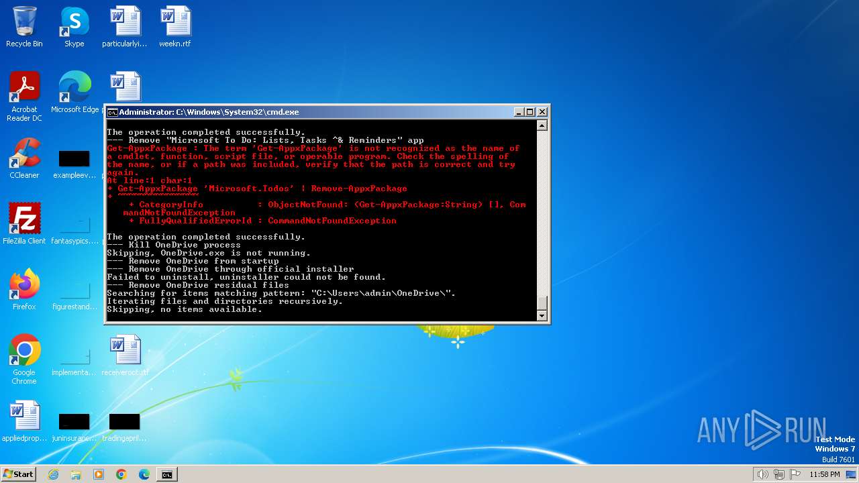Open the Recycle Bin desktop icon
Image resolution: width=859 pixels, height=483 pixels.
[24, 27]
